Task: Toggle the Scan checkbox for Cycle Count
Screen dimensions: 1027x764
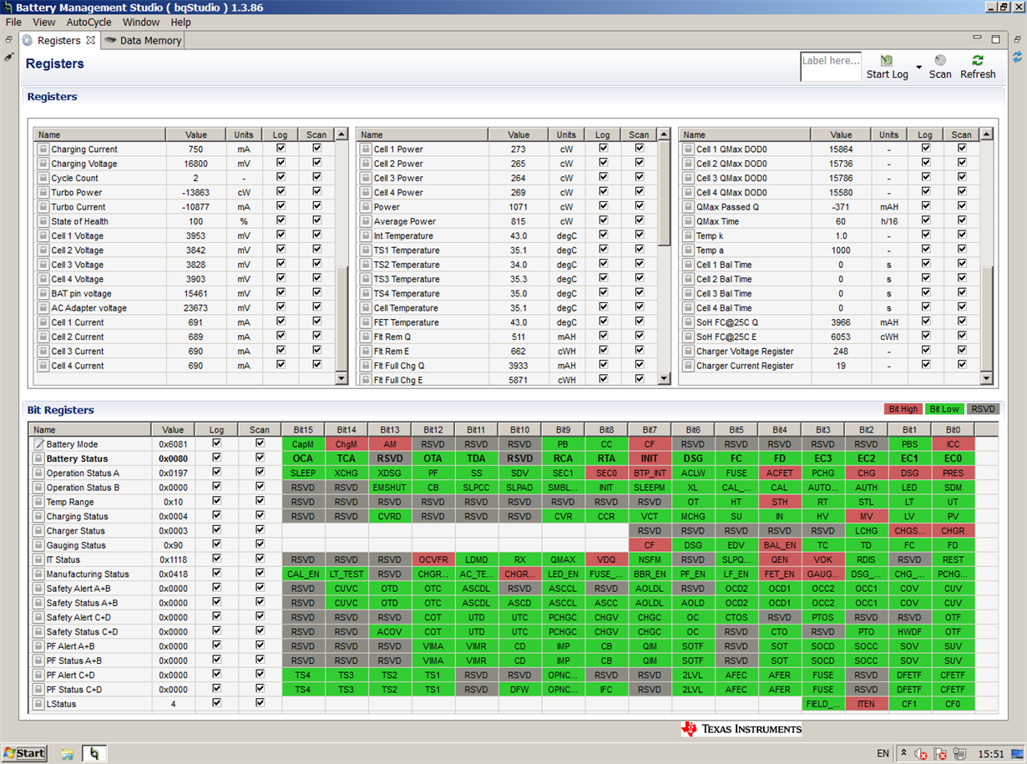Action: pos(316,177)
